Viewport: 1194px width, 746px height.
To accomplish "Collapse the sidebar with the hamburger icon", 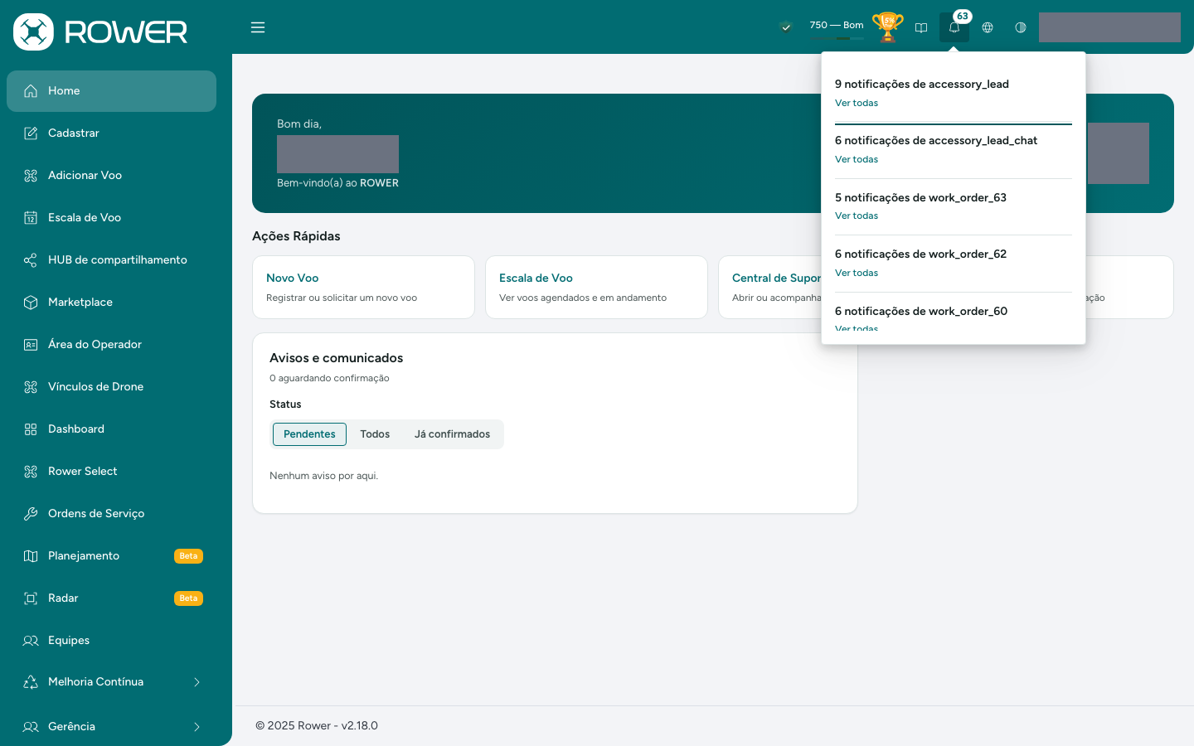I will point(258,27).
